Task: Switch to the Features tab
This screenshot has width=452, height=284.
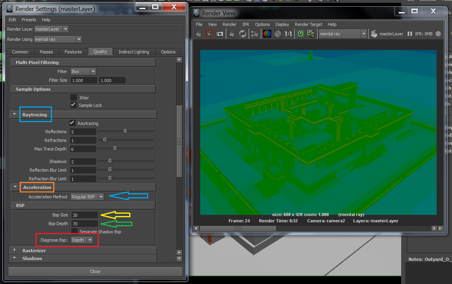Action: coord(73,52)
